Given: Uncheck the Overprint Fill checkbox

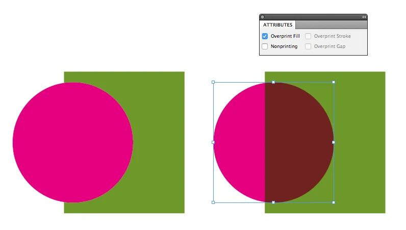Looking at the screenshot, I should tap(265, 36).
